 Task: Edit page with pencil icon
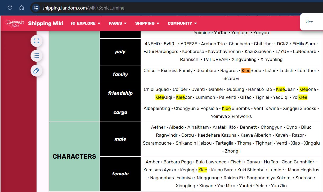(x=37, y=70)
